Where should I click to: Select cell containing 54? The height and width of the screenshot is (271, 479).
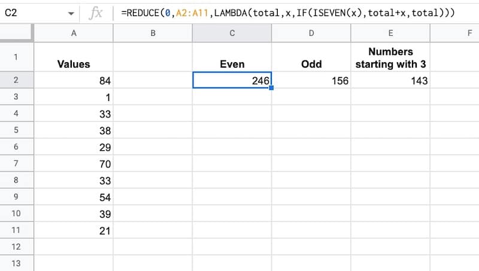click(74, 197)
